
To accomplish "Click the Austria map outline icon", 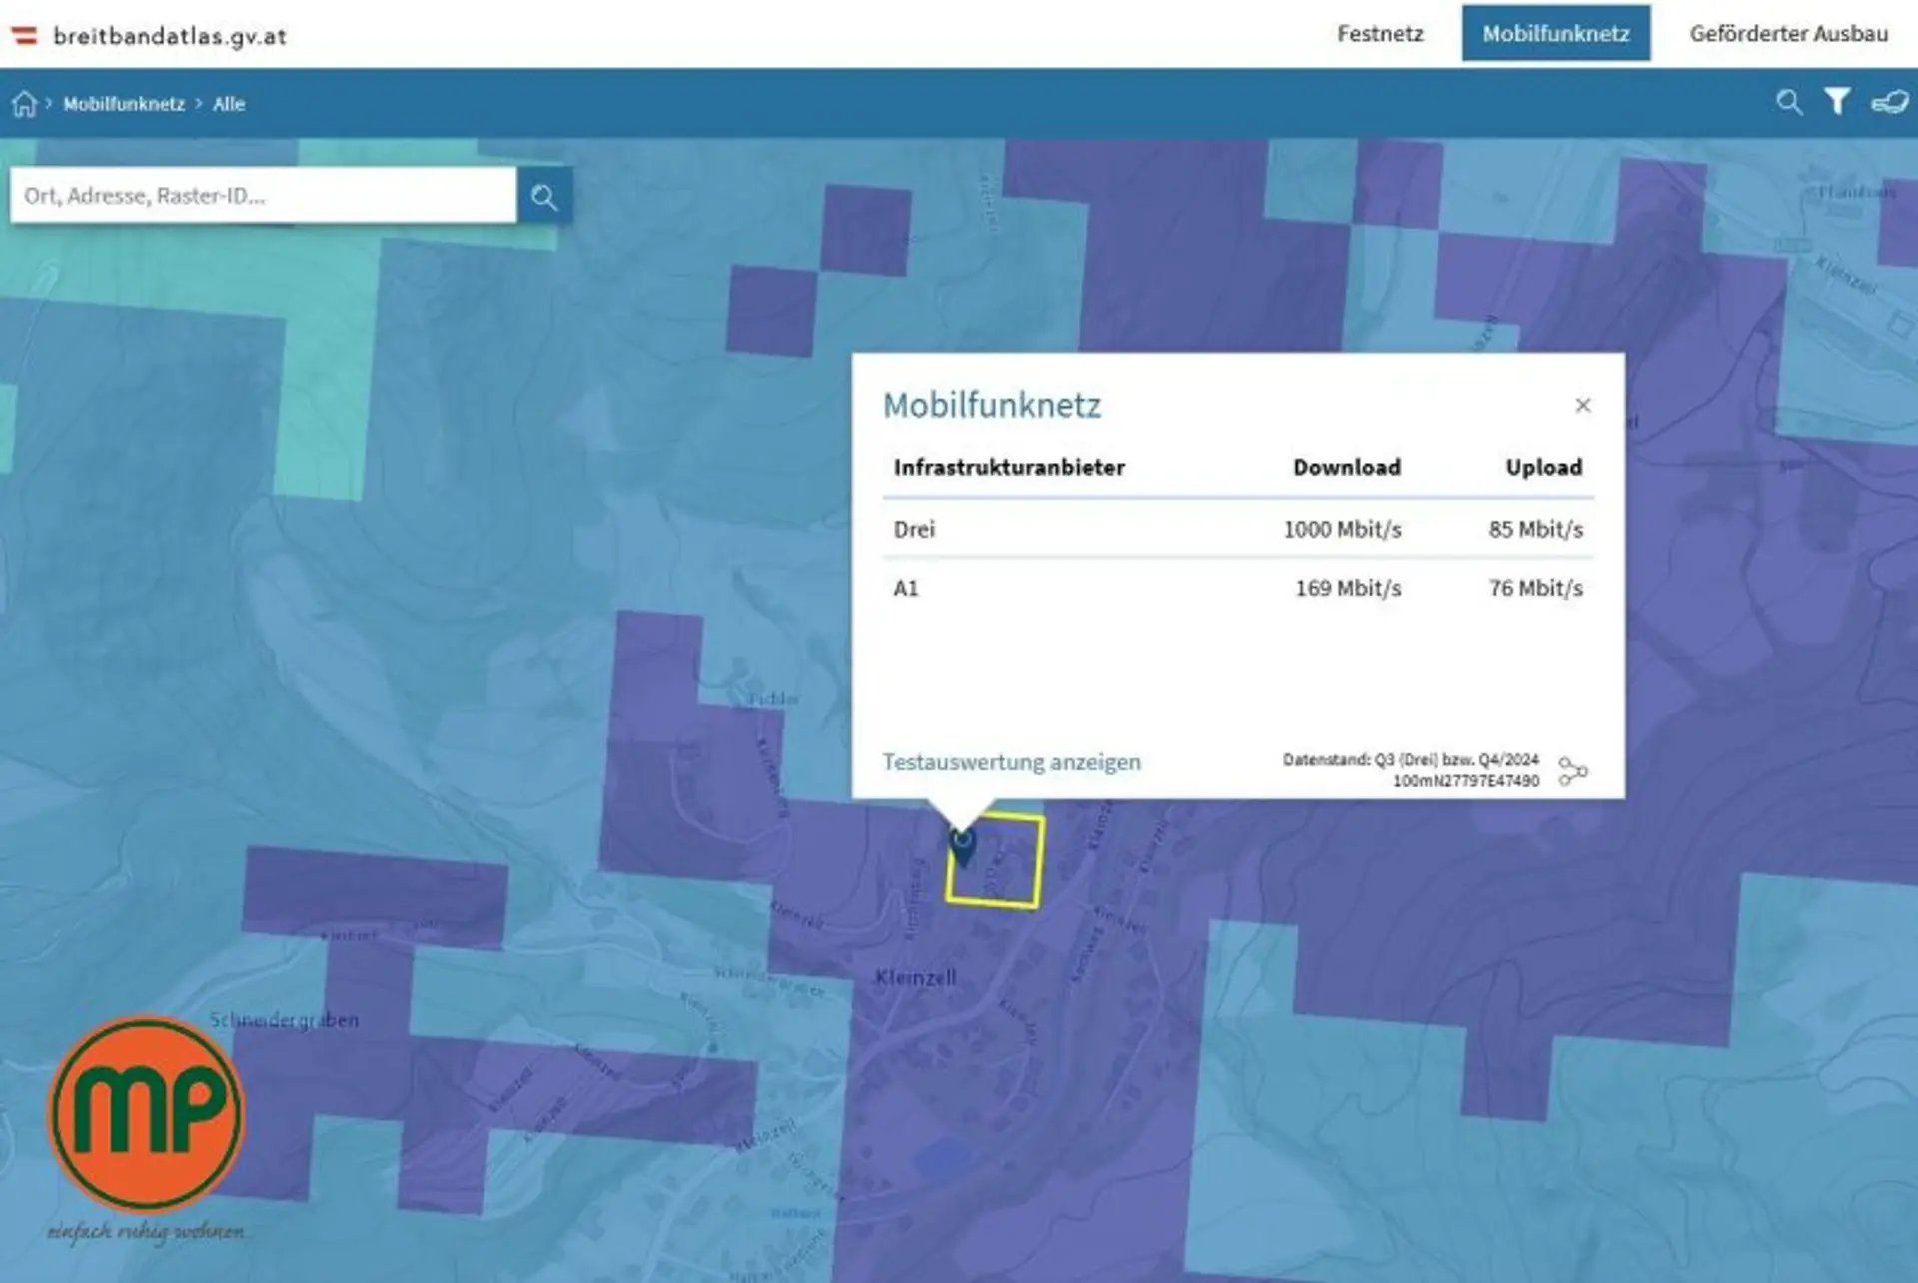I will pos(1889,102).
